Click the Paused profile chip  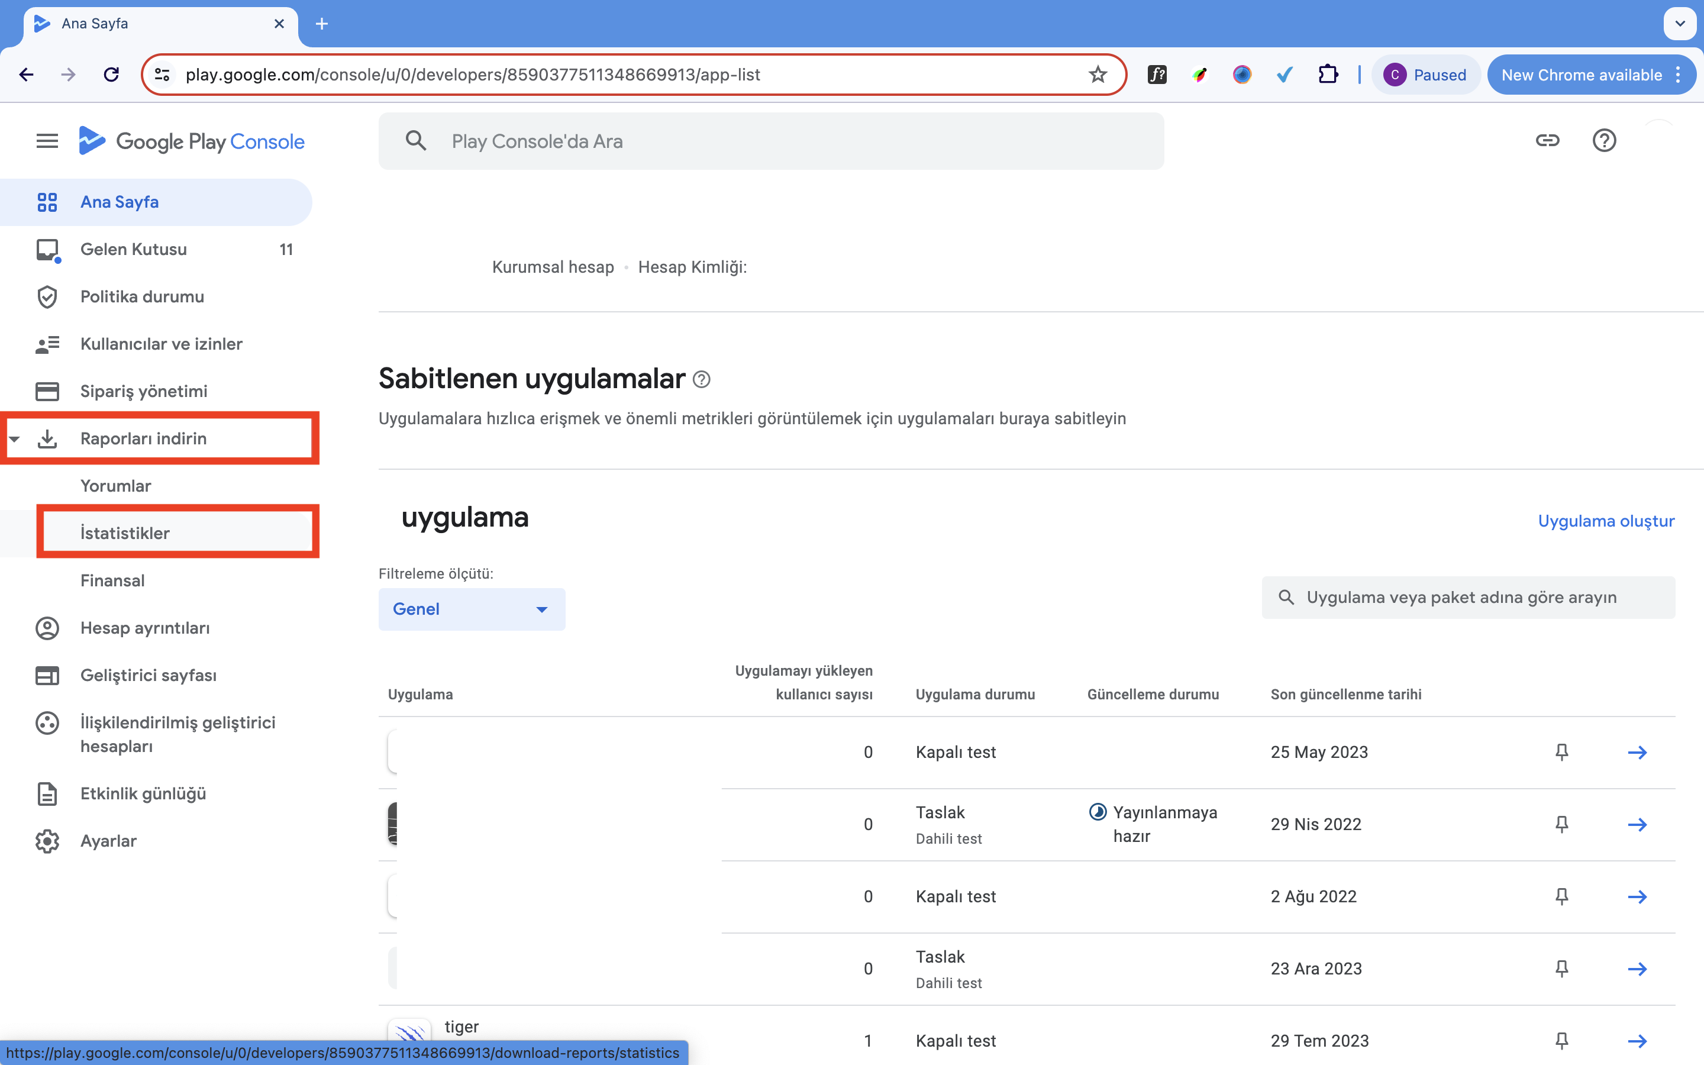pos(1425,75)
